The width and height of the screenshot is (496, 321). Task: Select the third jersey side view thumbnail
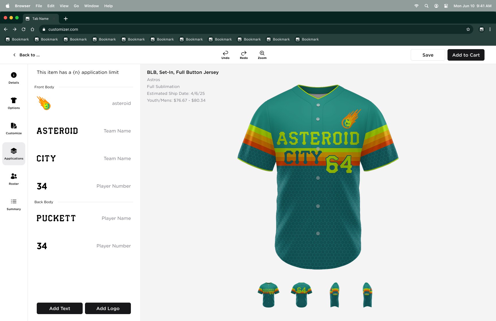pos(335,295)
